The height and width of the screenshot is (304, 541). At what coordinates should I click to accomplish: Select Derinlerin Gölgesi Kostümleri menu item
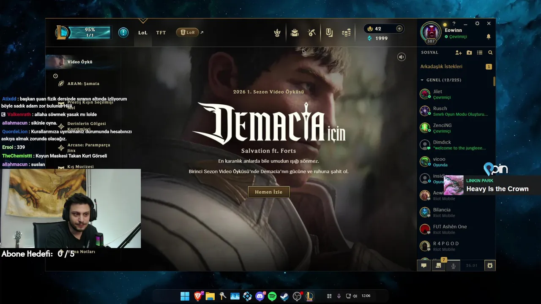87,126
